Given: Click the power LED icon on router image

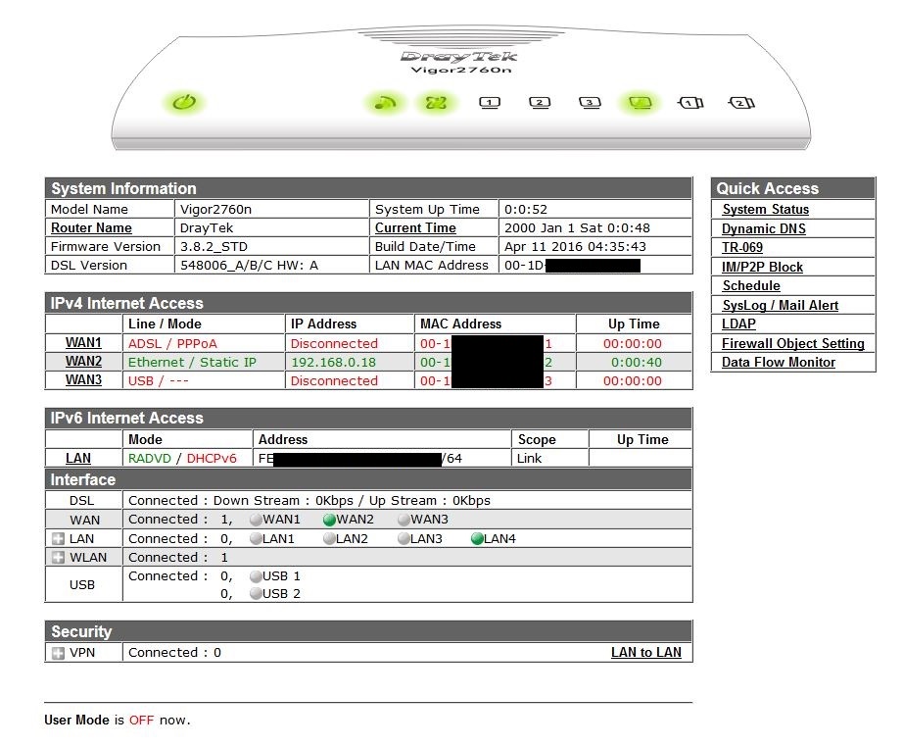Looking at the screenshot, I should [184, 103].
